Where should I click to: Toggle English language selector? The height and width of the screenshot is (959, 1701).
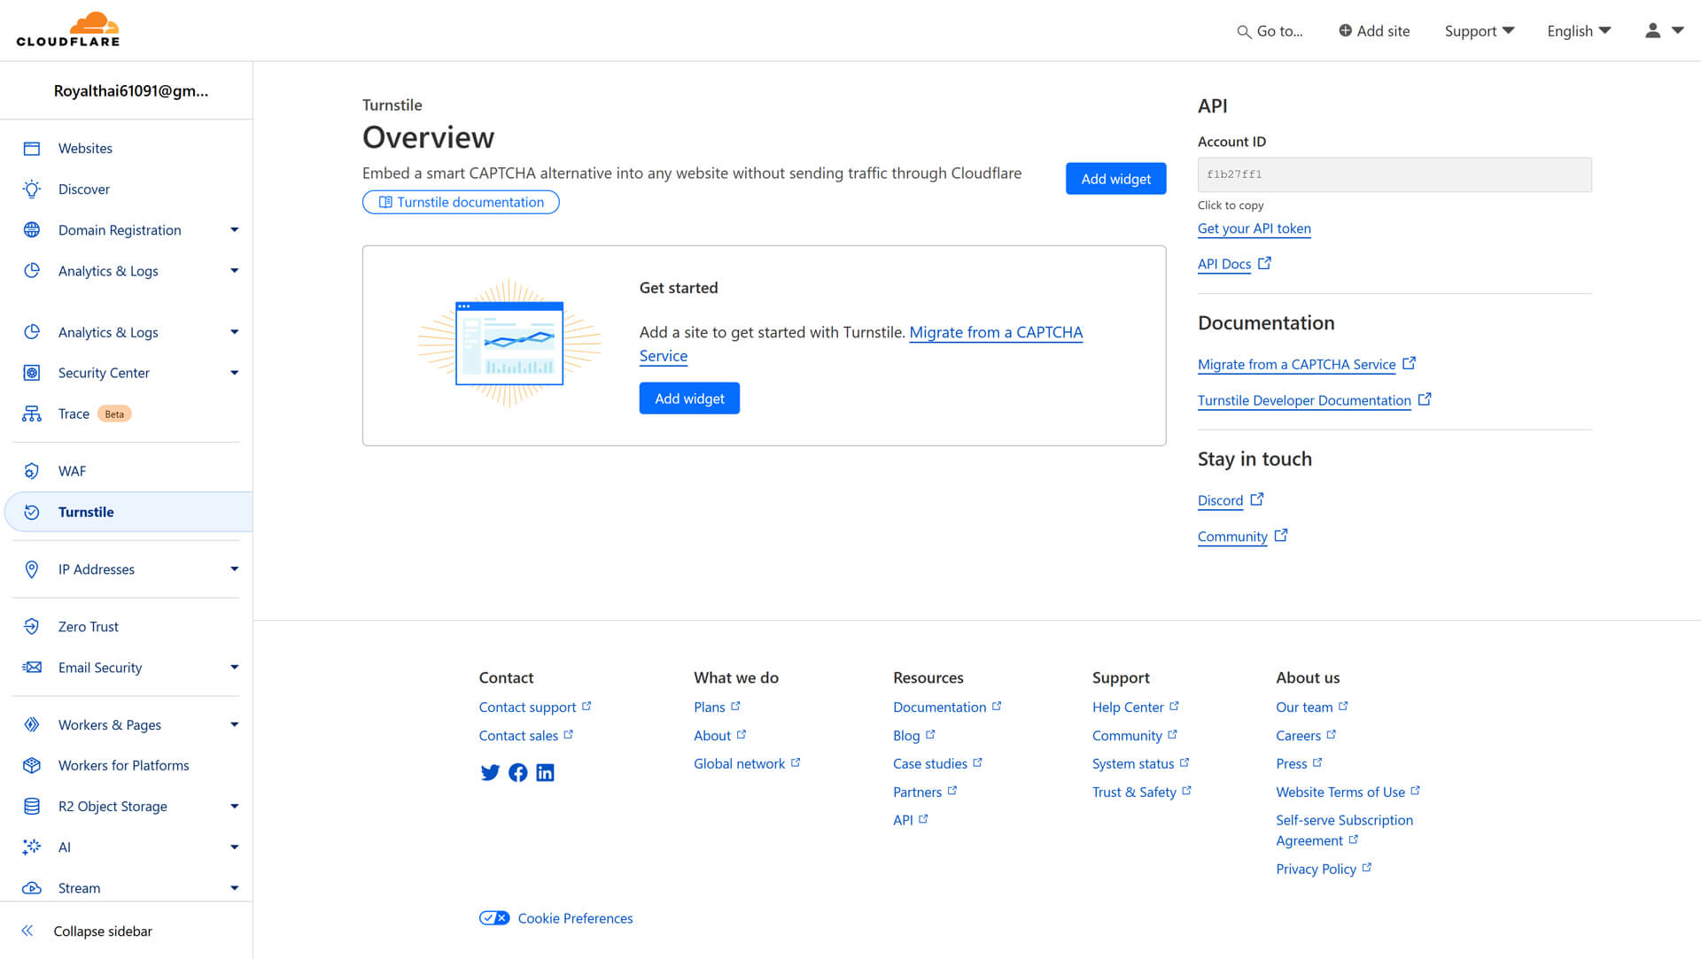1581,29
